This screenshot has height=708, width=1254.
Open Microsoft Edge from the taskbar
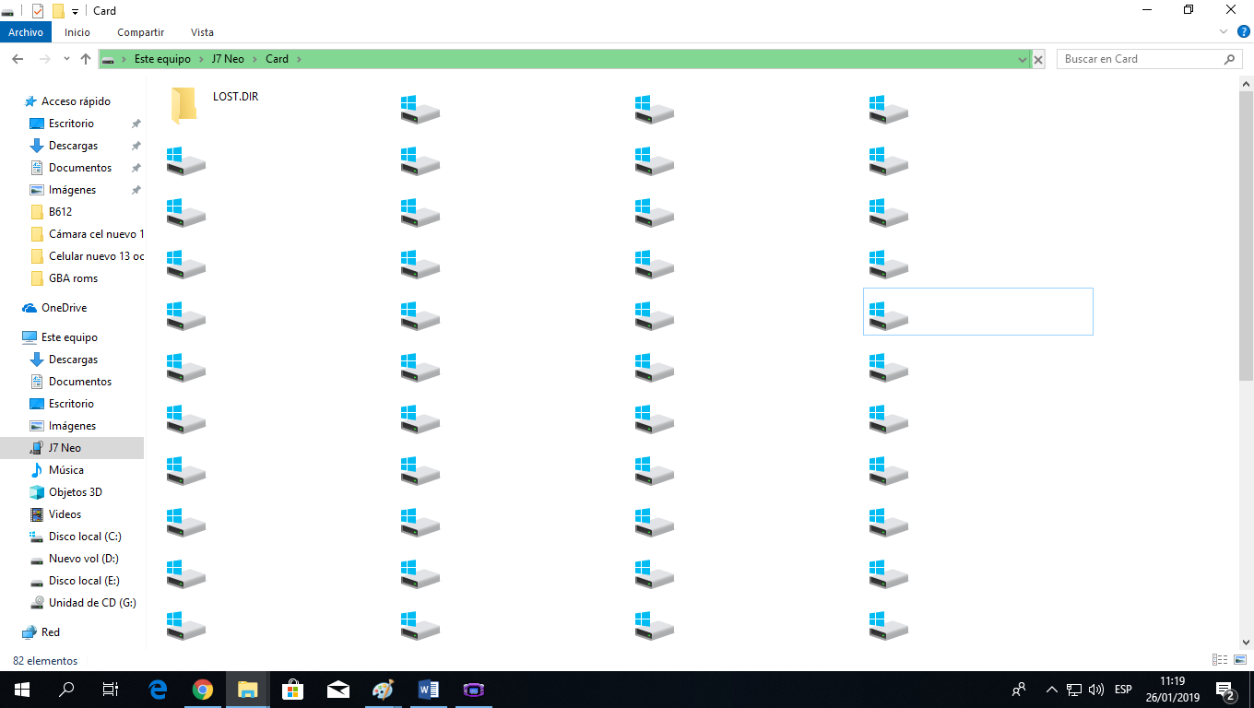tap(158, 690)
